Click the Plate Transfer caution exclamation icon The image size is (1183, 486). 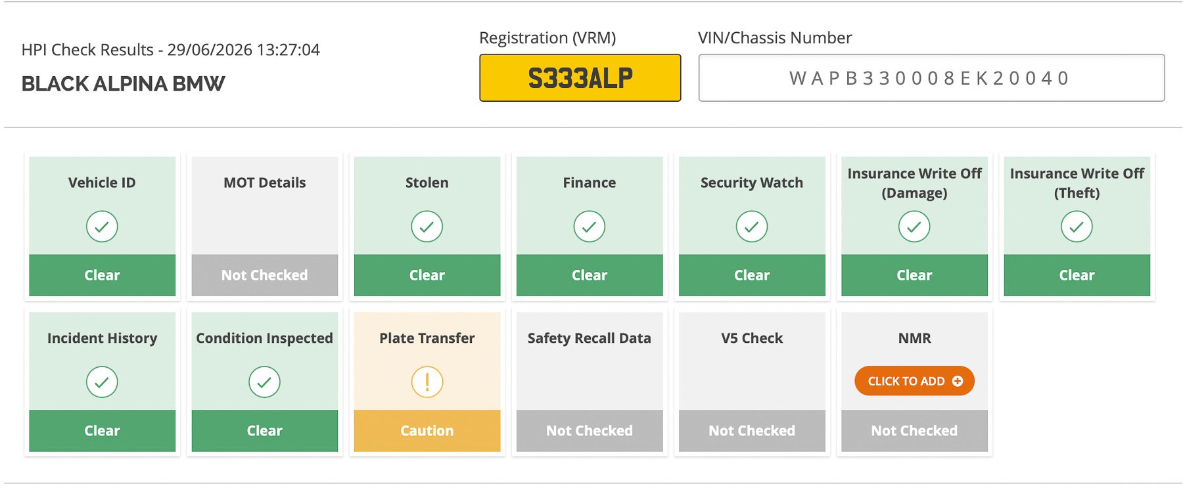pyautogui.click(x=427, y=382)
